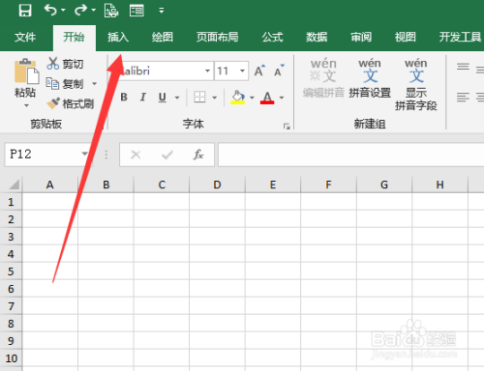Open the font size 11 dropdown

242,71
